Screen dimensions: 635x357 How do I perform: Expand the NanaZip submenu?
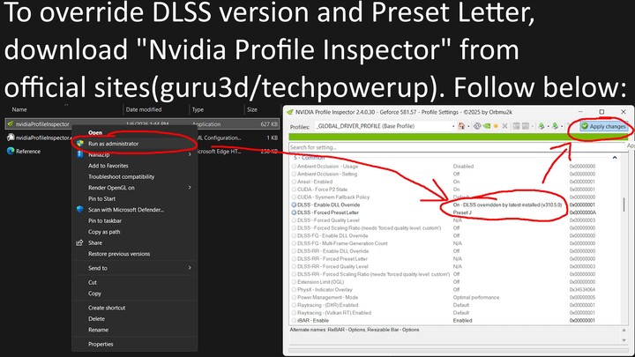point(190,154)
